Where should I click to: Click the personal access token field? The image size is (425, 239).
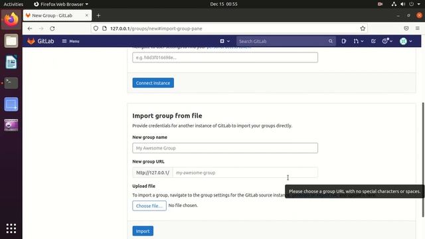coord(225,58)
